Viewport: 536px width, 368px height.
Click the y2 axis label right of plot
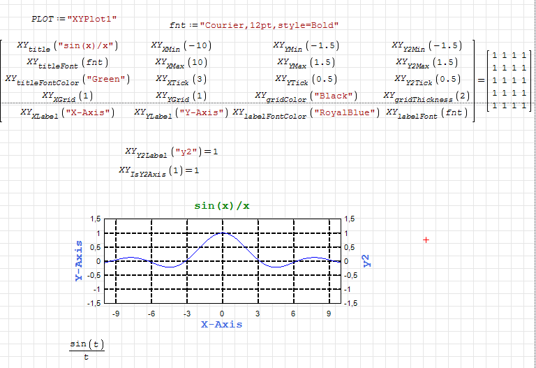pyautogui.click(x=366, y=260)
